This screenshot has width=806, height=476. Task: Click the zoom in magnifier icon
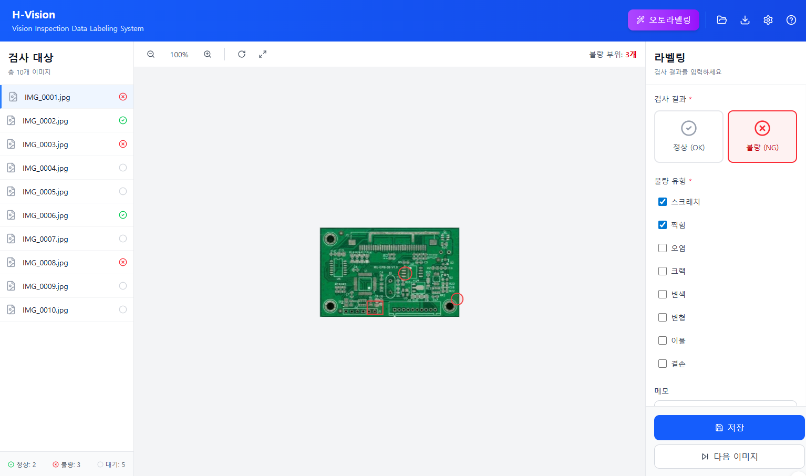tap(208, 55)
